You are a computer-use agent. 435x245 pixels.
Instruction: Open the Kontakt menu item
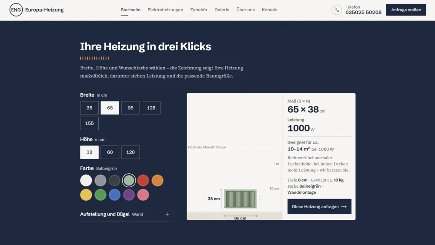click(x=270, y=10)
